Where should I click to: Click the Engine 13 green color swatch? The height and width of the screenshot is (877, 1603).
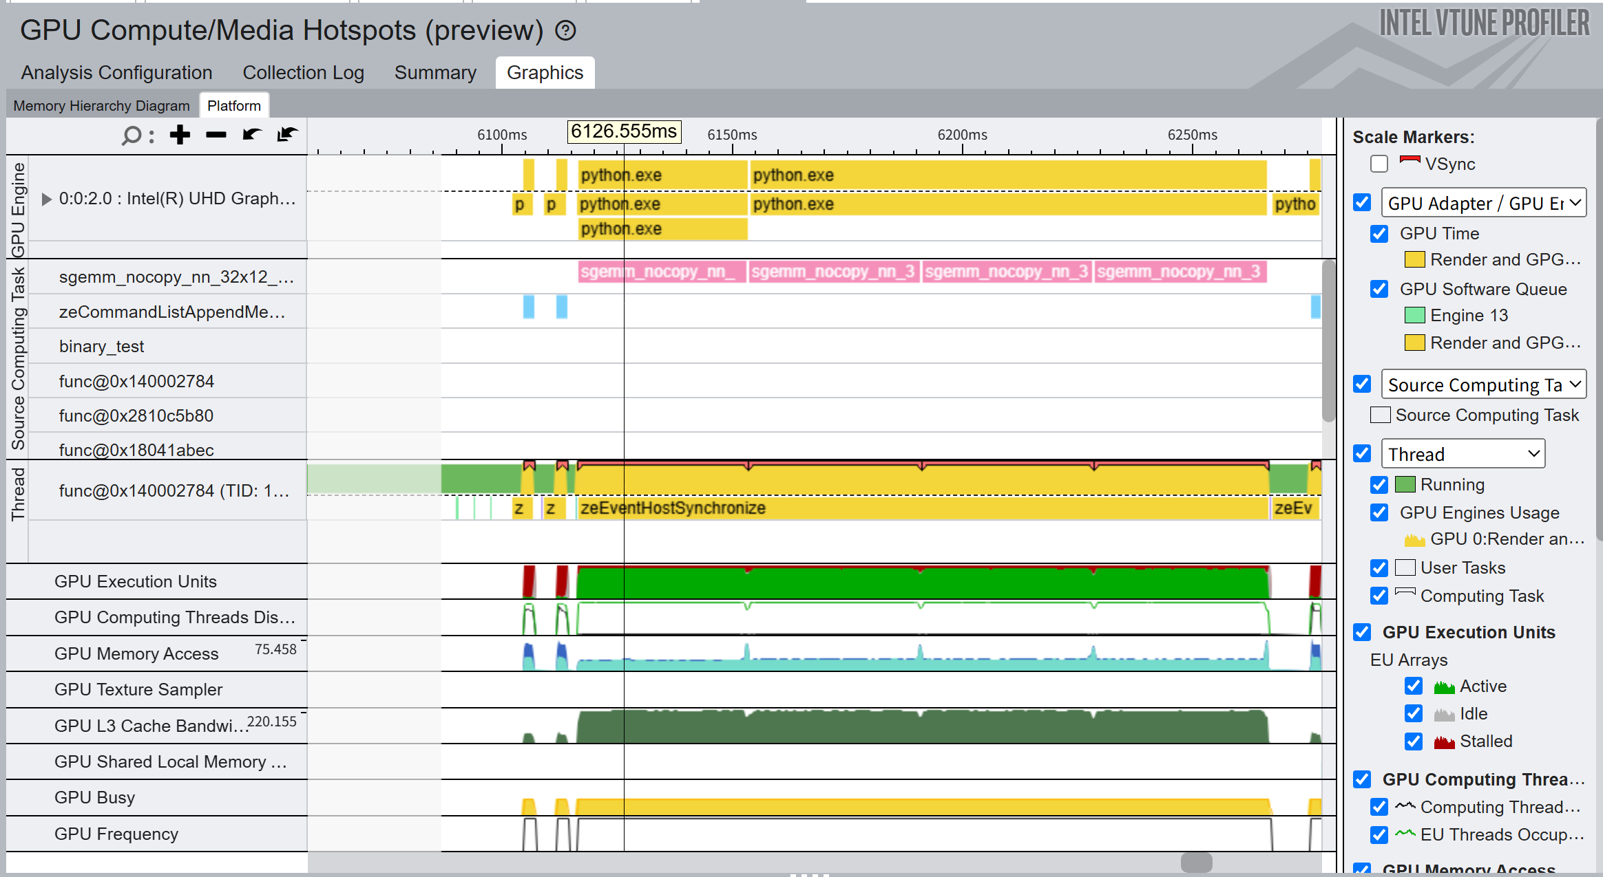1414,315
